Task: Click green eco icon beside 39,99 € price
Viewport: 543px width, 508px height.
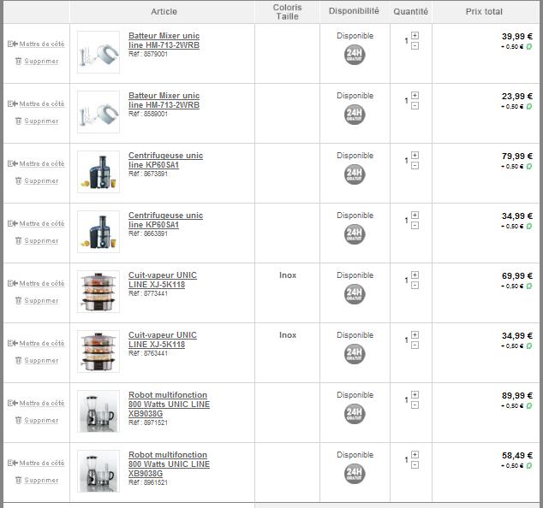Action: [x=529, y=47]
